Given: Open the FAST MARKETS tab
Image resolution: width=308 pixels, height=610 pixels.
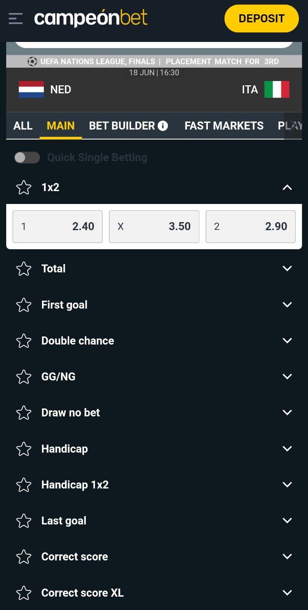Looking at the screenshot, I should pos(224,126).
